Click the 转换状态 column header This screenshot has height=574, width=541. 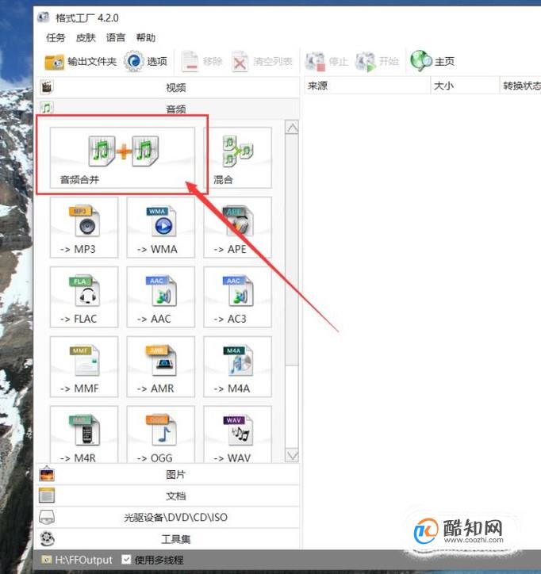(x=520, y=86)
